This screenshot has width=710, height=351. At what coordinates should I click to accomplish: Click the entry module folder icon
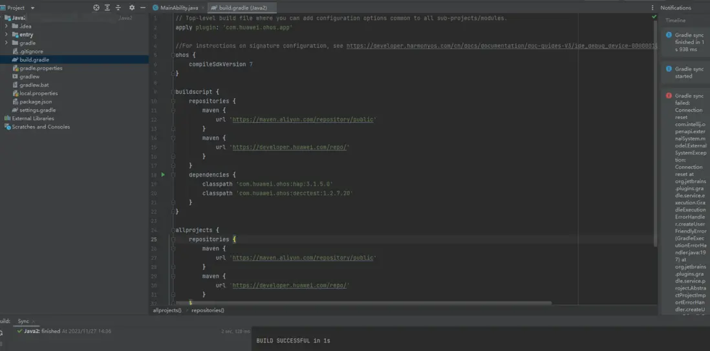coord(15,34)
